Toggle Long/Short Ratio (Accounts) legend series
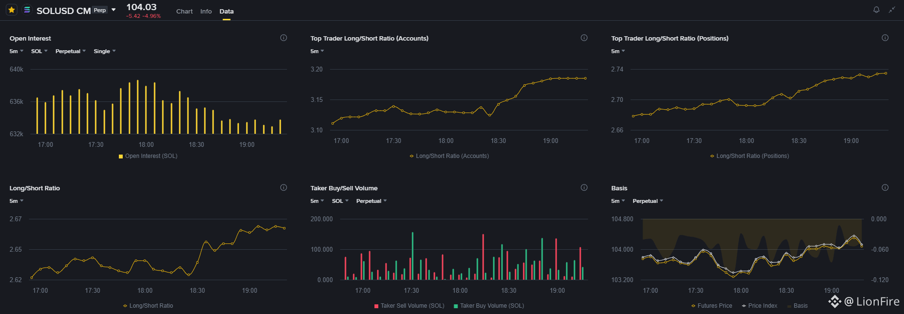This screenshot has width=904, height=314. click(x=449, y=156)
